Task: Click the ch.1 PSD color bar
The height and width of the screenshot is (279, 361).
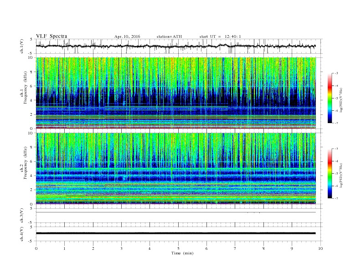Action: (x=330, y=98)
